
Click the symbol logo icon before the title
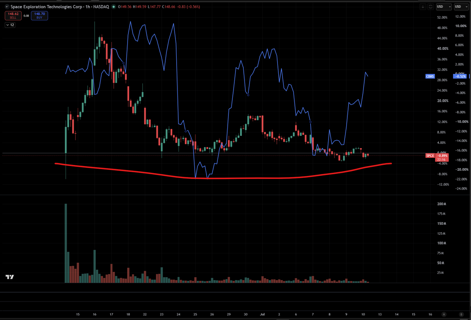pos(7,7)
